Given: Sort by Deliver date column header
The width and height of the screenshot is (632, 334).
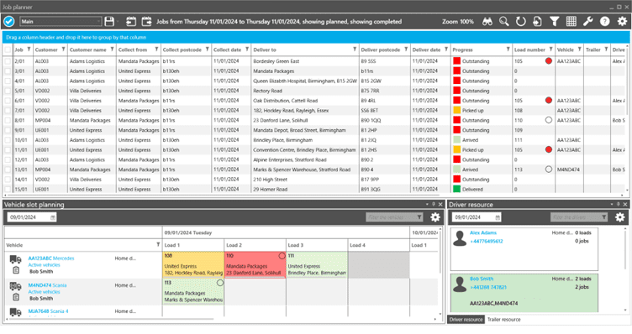Looking at the screenshot, I should (426, 50).
